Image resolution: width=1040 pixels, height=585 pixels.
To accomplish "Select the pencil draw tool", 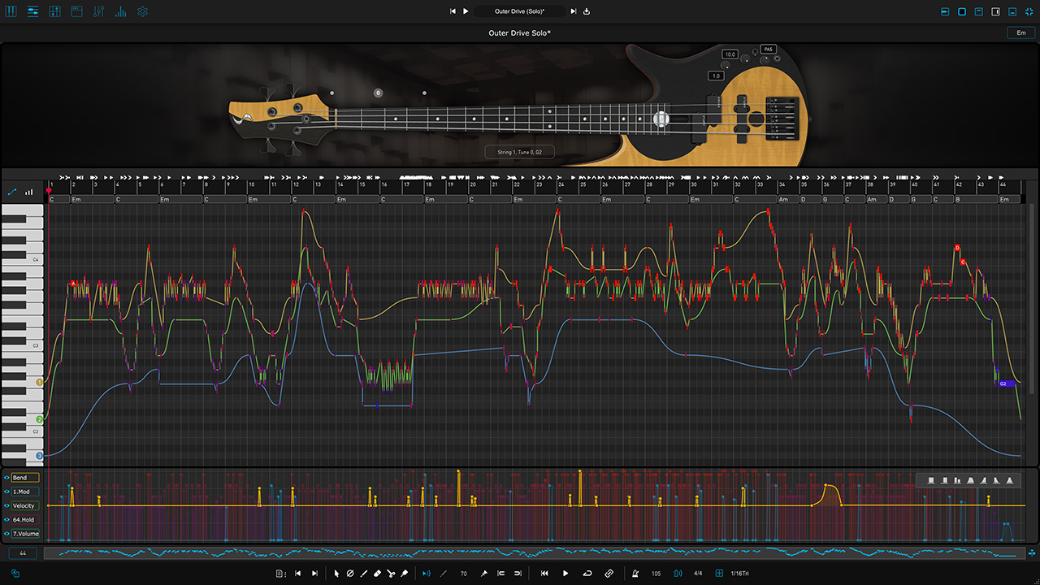I will [363, 574].
